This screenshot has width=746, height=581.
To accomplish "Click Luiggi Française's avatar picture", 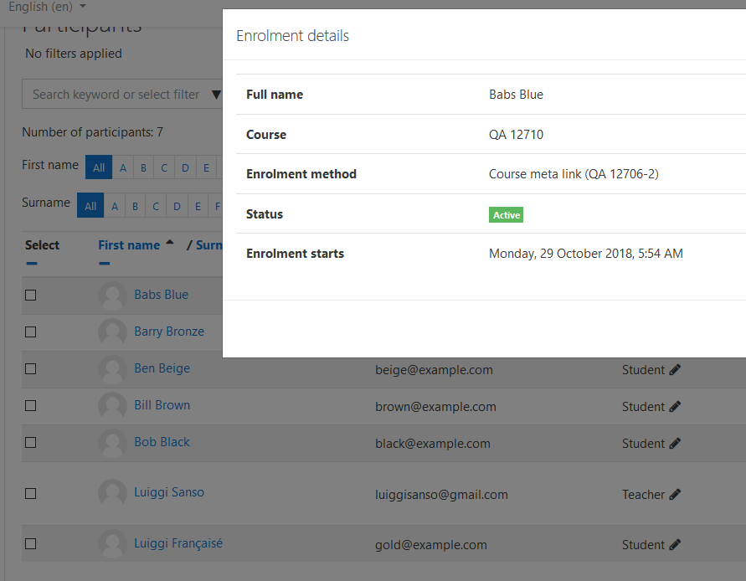I will (112, 543).
